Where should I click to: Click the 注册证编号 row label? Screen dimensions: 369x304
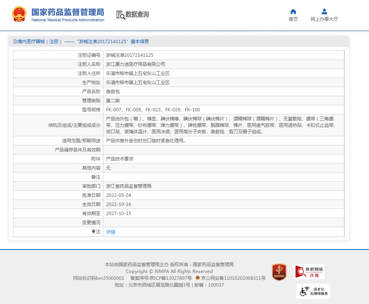(x=89, y=55)
